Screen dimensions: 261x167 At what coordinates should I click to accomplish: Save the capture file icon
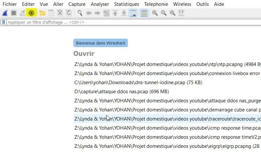coord(51,13)
